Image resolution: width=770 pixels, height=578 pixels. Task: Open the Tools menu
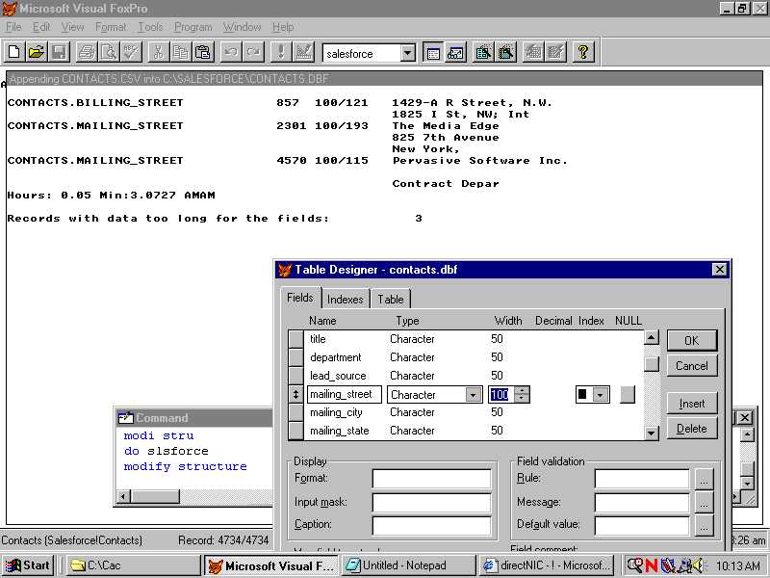(x=150, y=27)
